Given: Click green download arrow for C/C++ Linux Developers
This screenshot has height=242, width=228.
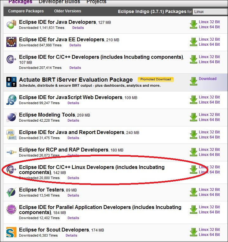Looking at the screenshot, I should click(193, 170).
